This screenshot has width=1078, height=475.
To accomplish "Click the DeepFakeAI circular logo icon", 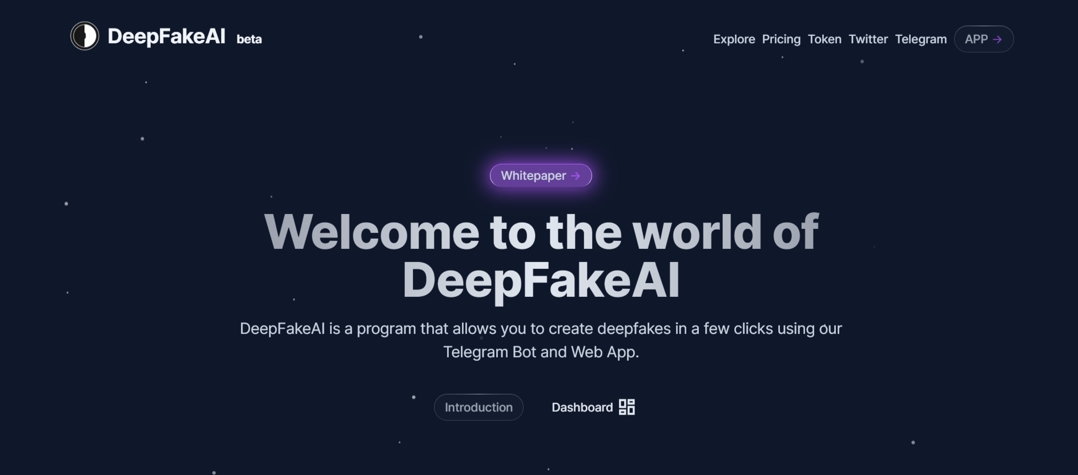I will coord(85,36).
